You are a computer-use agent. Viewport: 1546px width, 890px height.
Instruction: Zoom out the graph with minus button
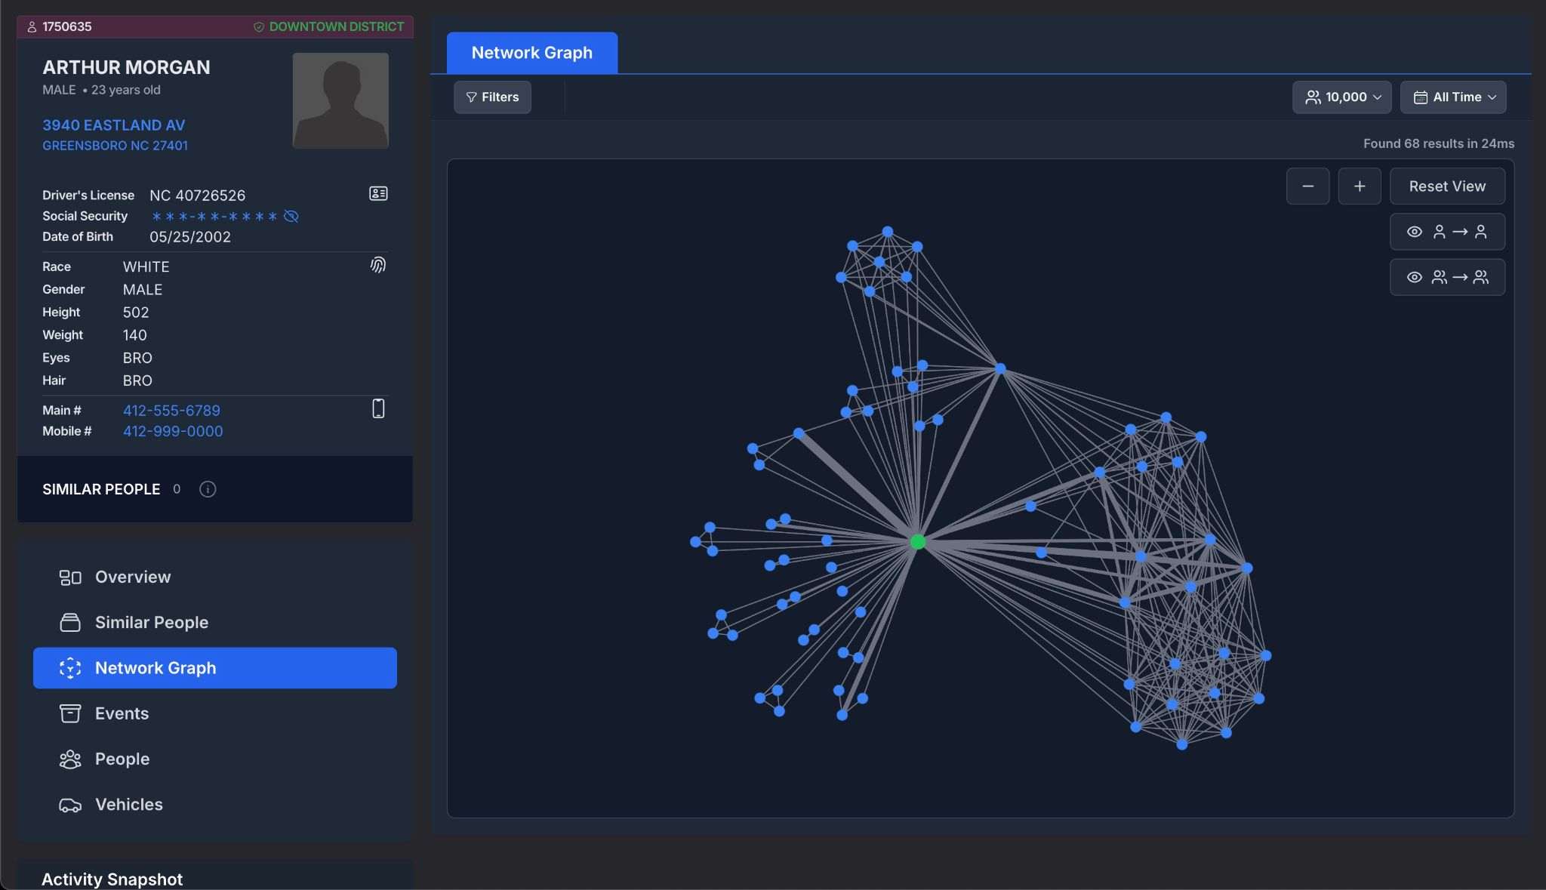(x=1307, y=186)
